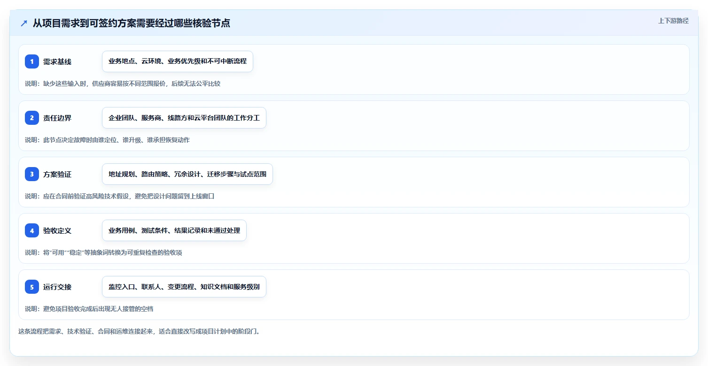Image resolution: width=708 pixels, height=366 pixels.
Task: Click the note starting 应在合同前验证
Action: [120, 196]
